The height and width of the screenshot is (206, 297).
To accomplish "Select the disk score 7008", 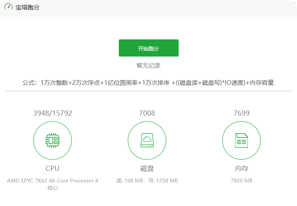I will pos(147,113).
